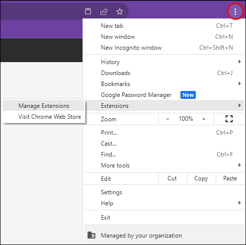Image resolution: width=246 pixels, height=245 pixels.
Task: Click the Ctrl+T shortcut text
Action: (x=225, y=26)
